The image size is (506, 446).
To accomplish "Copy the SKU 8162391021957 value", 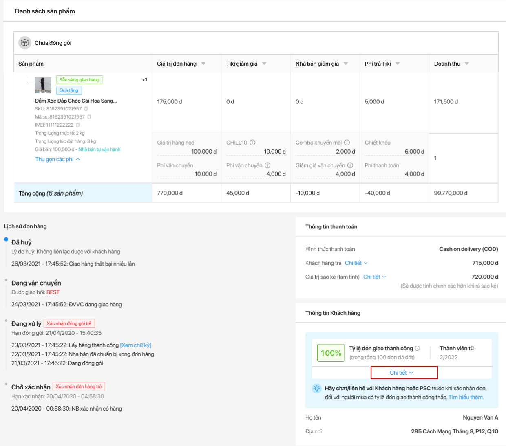I will tap(86, 109).
